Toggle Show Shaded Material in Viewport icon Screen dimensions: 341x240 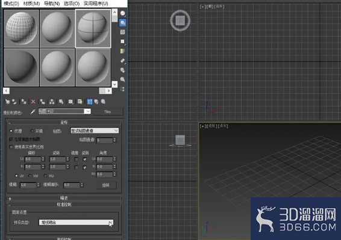pyautogui.click(x=80, y=102)
